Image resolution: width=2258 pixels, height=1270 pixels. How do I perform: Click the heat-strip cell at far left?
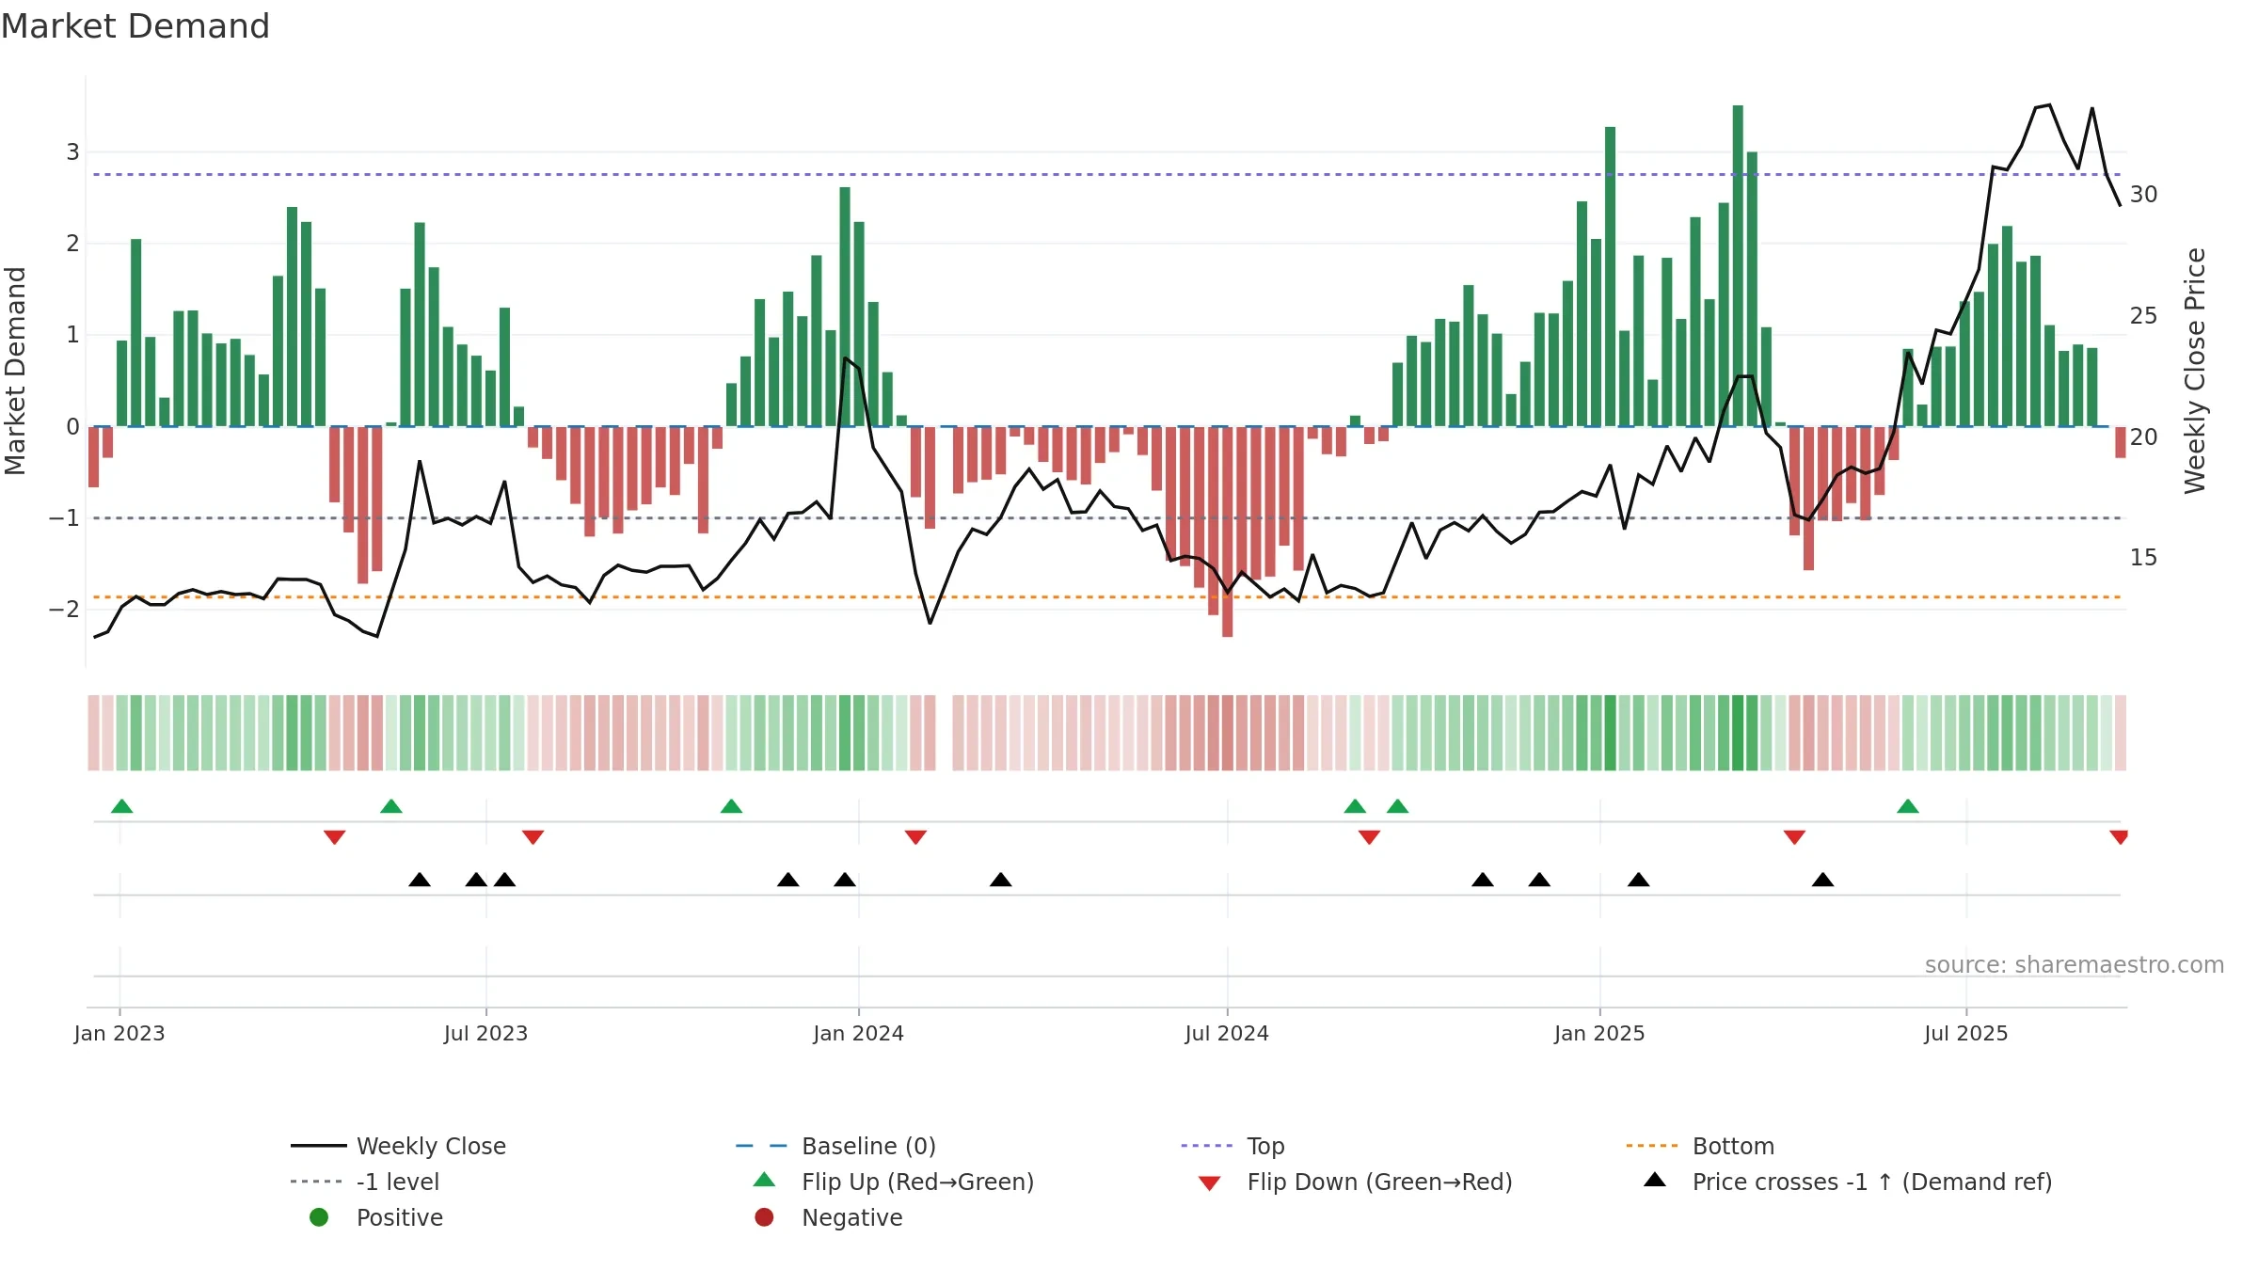93,733
